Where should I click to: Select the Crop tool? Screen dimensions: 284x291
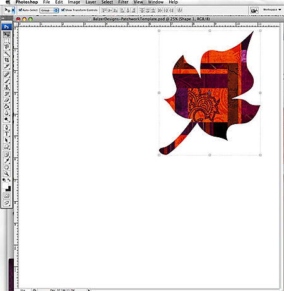tap(6, 60)
